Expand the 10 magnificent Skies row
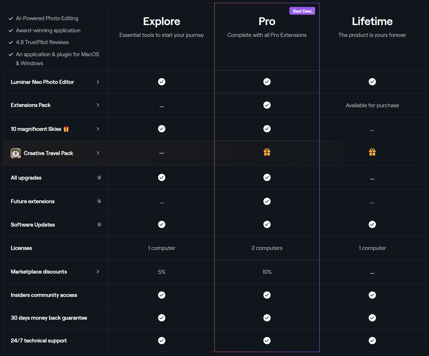Viewport: 429px width, 356px height. [x=98, y=129]
